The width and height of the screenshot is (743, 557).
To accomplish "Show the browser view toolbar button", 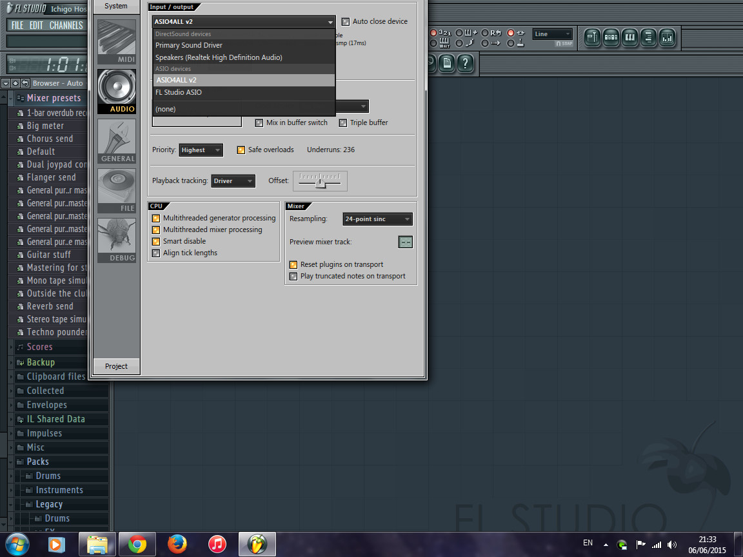I will (x=648, y=38).
